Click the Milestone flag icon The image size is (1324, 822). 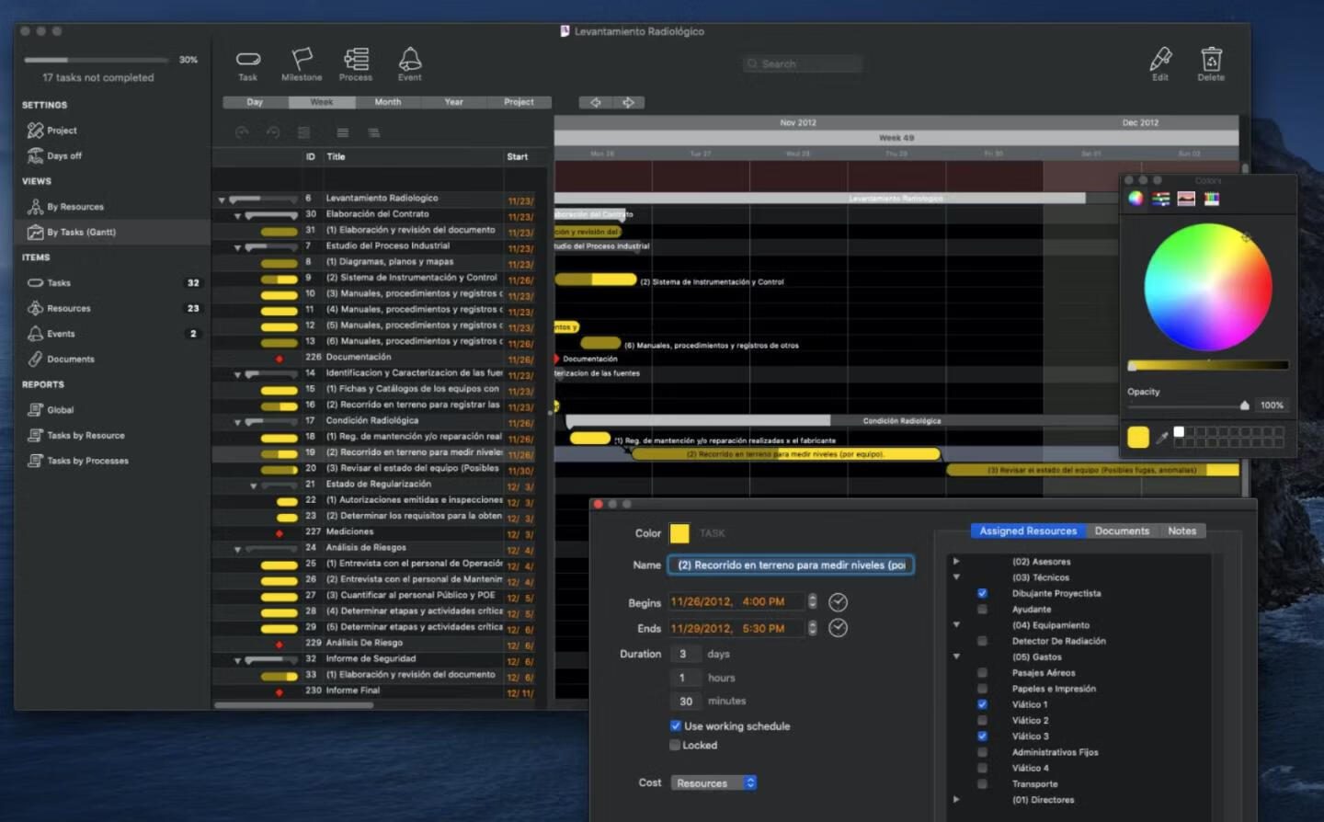coord(302,61)
